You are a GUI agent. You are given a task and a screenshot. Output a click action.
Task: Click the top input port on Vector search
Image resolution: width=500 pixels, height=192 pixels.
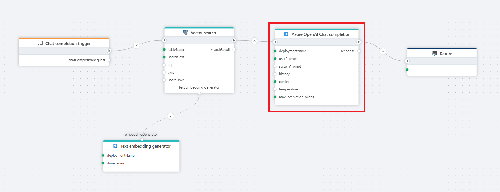164,65
